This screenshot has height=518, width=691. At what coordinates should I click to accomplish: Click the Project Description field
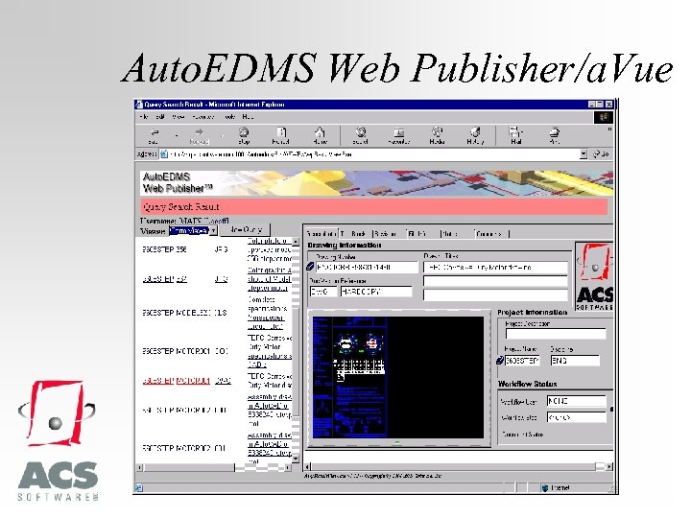[x=556, y=334]
